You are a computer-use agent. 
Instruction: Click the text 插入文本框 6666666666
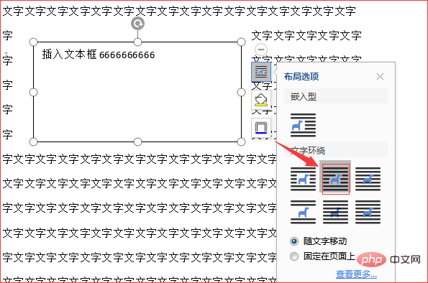pyautogui.click(x=99, y=55)
